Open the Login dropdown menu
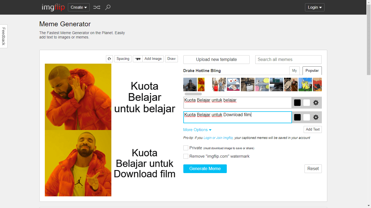 (315, 7)
